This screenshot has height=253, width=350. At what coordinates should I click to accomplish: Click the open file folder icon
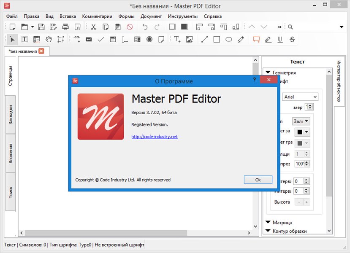click(24, 27)
